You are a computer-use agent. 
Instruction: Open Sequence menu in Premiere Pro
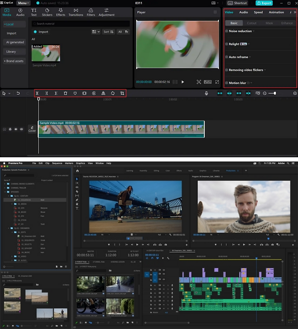[57, 163]
